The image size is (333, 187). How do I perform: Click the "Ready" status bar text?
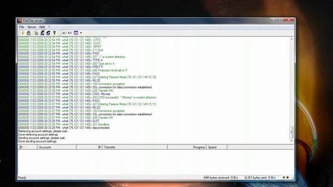(22, 178)
